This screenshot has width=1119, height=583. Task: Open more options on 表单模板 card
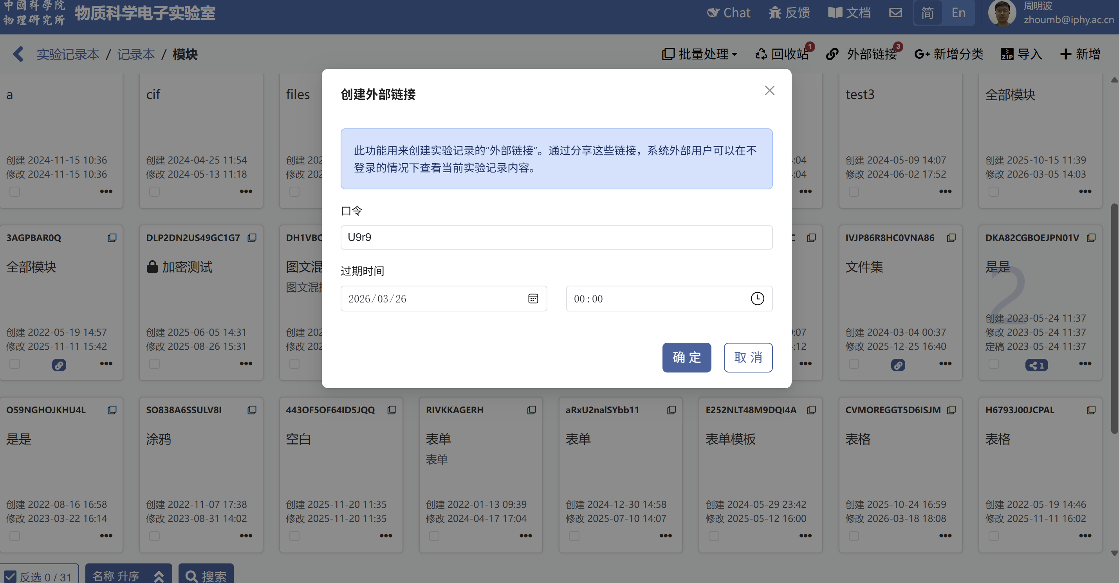[805, 536]
